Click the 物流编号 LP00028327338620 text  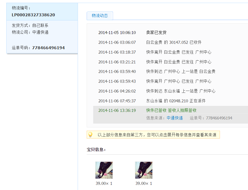click(x=33, y=15)
